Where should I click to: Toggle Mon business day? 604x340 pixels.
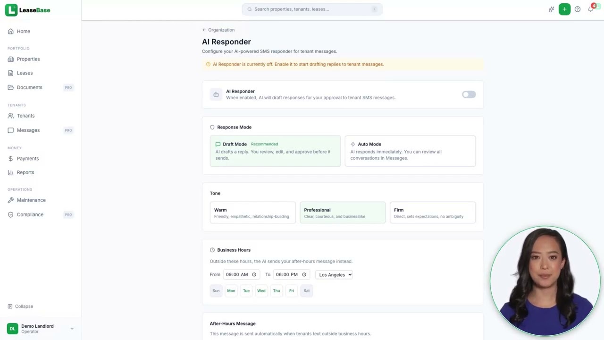click(231, 291)
